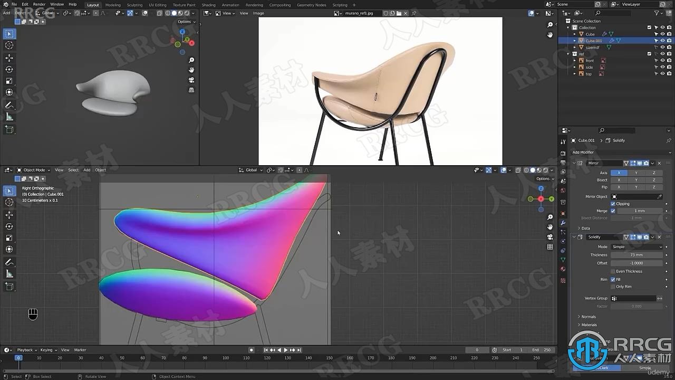Click the Mirror Object eyedropper
This screenshot has height=380, width=675.
(x=660, y=196)
